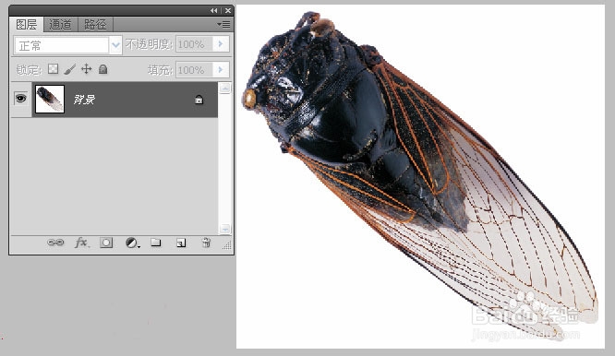615x356 pixels.
Task: Close the Layers panel
Action: pos(228,10)
